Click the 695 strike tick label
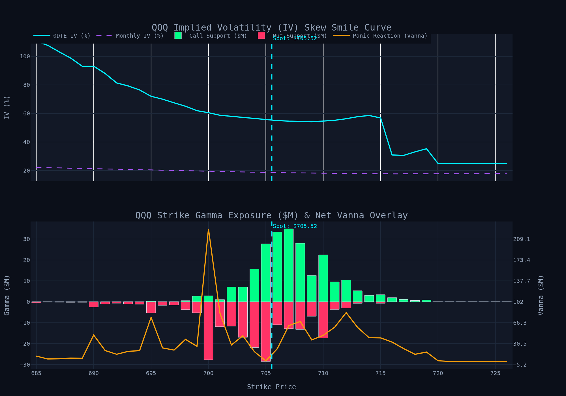Viewport: 566px width, 396px height. click(151, 373)
